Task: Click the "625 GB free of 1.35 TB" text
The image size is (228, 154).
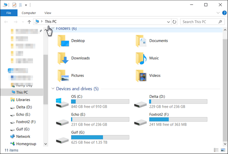Action: click(x=89, y=142)
